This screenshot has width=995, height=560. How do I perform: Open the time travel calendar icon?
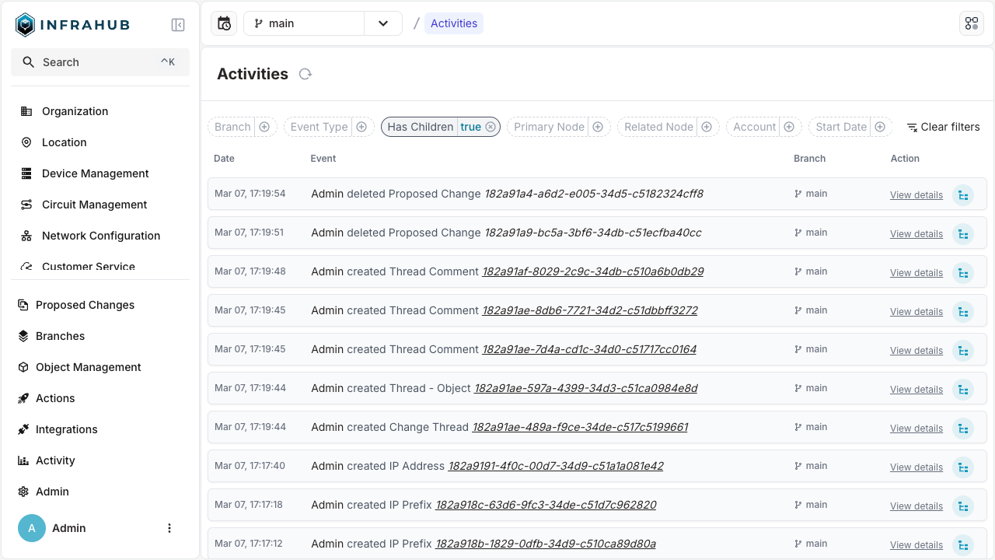coord(224,23)
